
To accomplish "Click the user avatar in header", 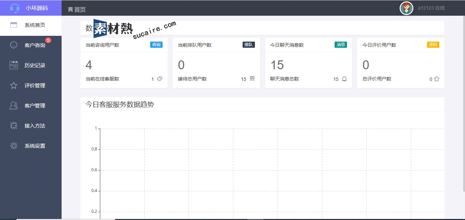I will [406, 8].
